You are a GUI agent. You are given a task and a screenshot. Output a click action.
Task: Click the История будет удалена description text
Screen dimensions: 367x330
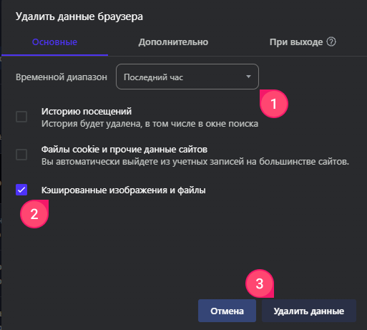pos(150,124)
